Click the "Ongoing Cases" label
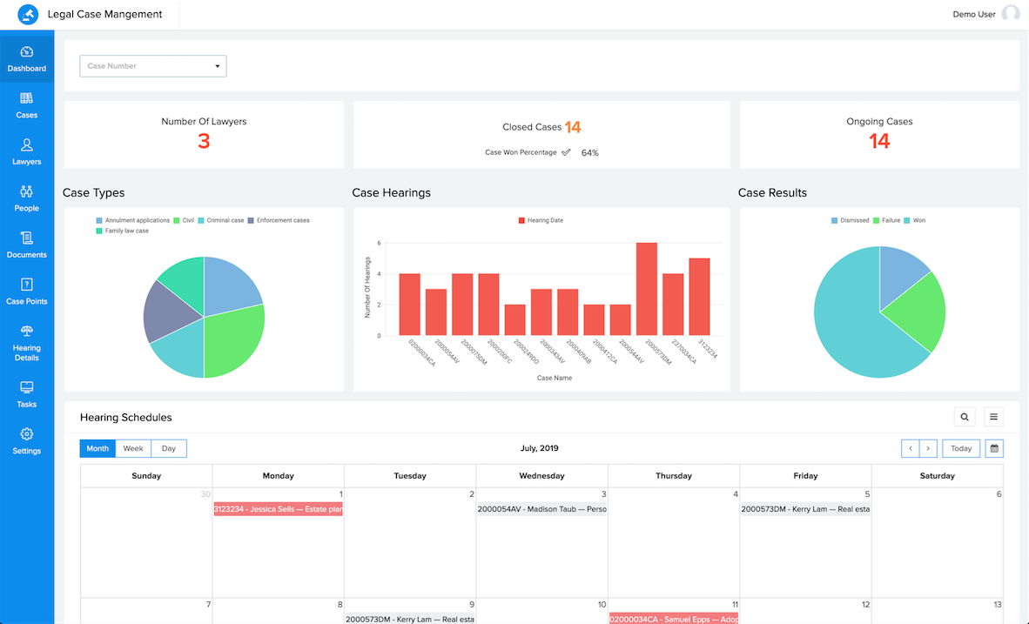The image size is (1029, 624). [x=879, y=121]
